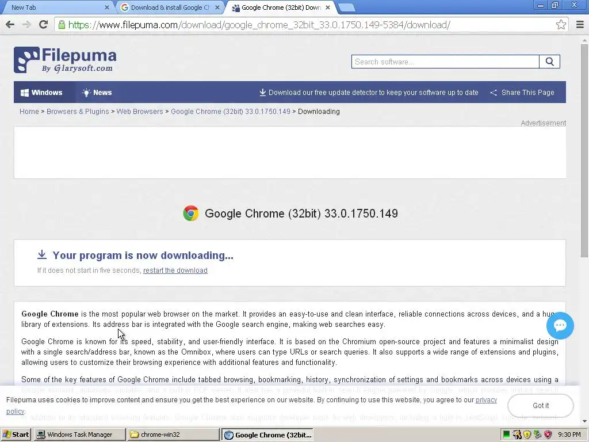This screenshot has height=442, width=589.
Task: Open the News menu item
Action: tap(97, 93)
